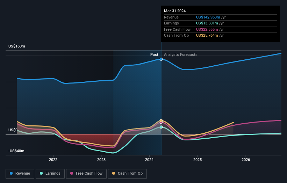The height and width of the screenshot is (183, 287).
Task: Click the Analysts Forecasts label
Action: [x=180, y=54]
